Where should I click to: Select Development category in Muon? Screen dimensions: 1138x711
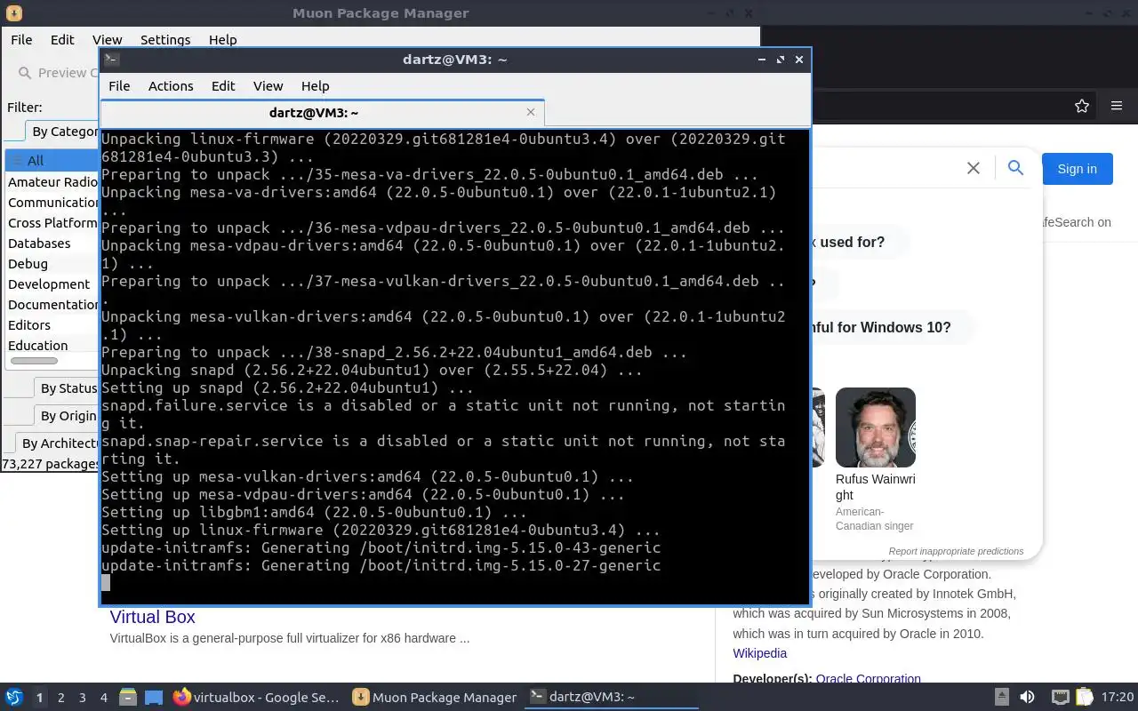[52, 284]
